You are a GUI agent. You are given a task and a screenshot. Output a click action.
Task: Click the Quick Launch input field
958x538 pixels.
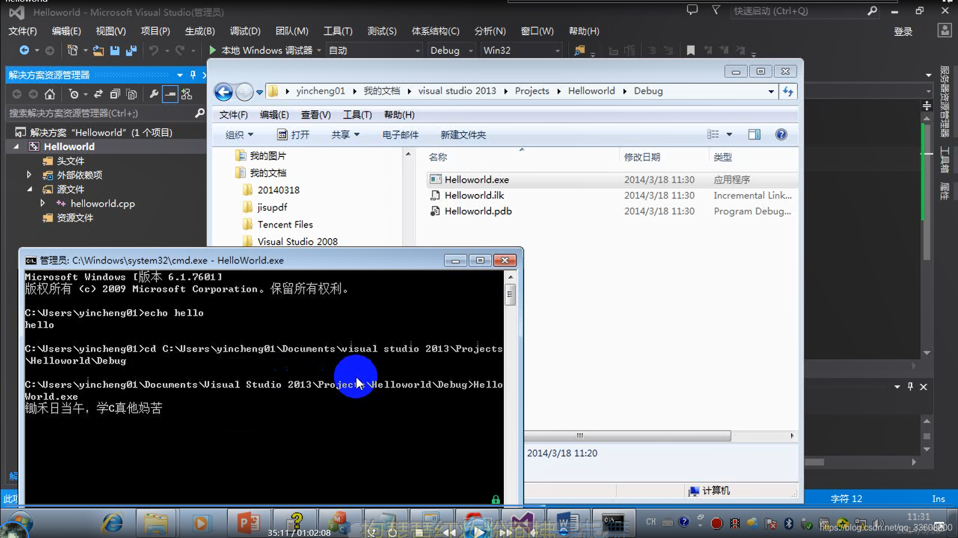coord(798,11)
